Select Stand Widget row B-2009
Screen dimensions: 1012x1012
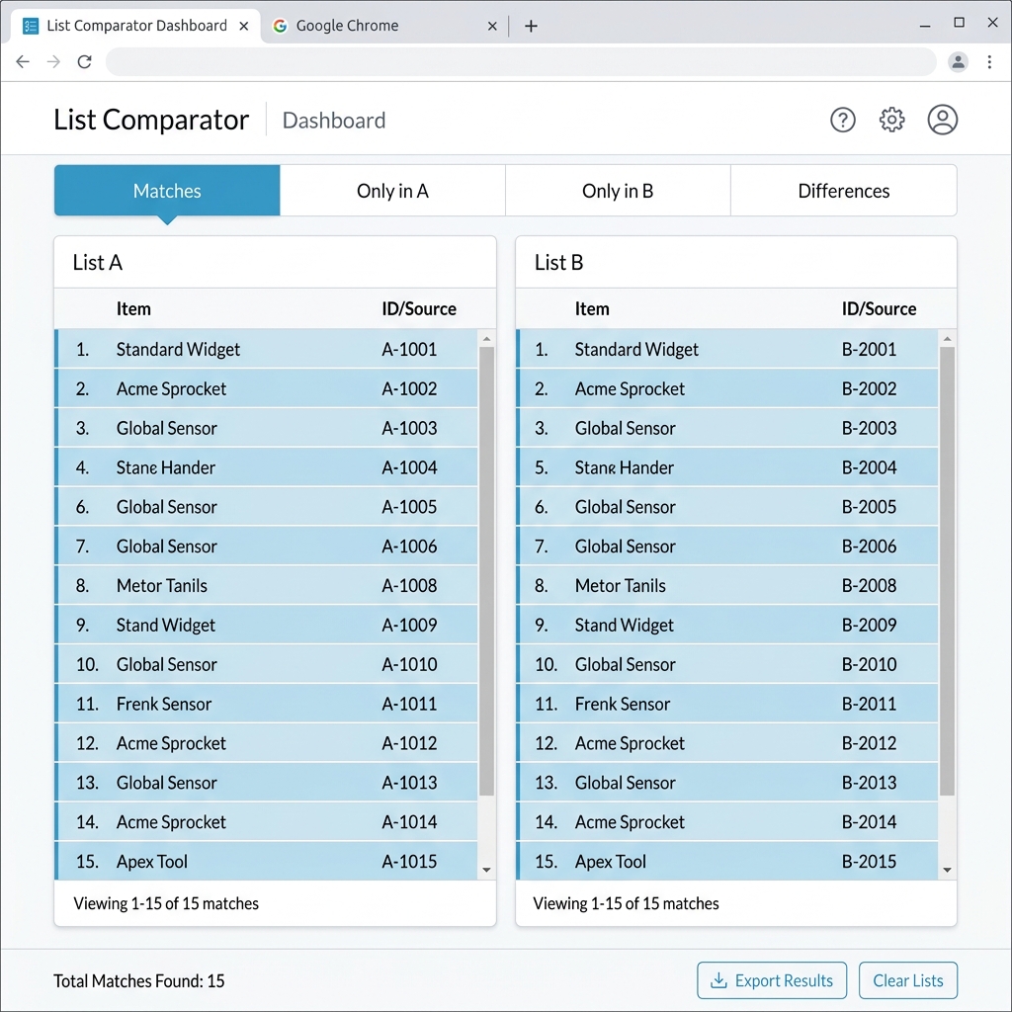tap(726, 625)
